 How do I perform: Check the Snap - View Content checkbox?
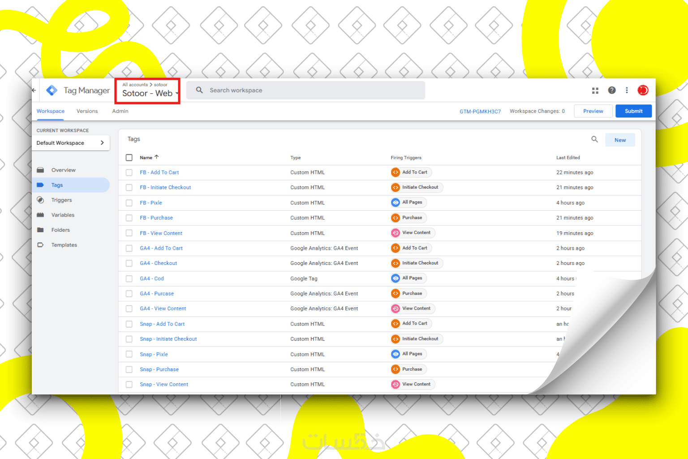click(129, 384)
